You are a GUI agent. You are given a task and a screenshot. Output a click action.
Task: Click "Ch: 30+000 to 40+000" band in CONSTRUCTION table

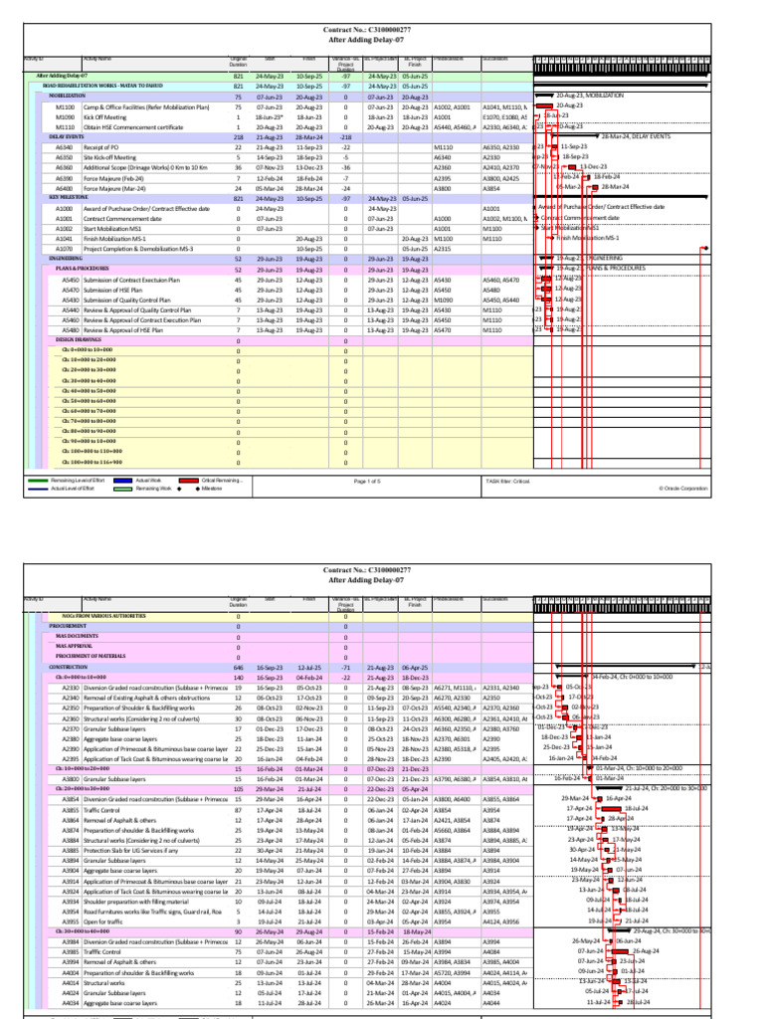pyautogui.click(x=84, y=931)
